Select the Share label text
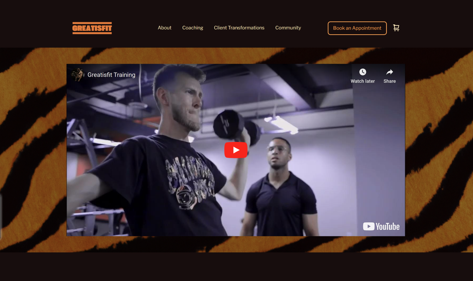Image resolution: width=473 pixels, height=281 pixels. click(x=390, y=81)
